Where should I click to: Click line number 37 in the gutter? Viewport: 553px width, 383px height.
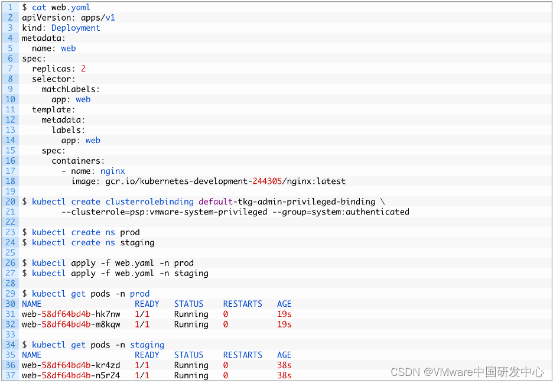click(10, 375)
